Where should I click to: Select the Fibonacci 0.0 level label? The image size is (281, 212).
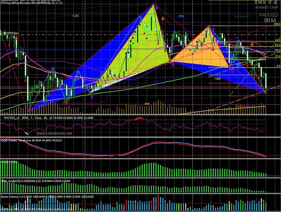coord(278,66)
